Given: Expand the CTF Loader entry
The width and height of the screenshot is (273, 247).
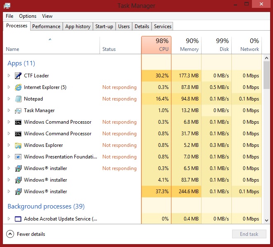Looking at the screenshot, I should tap(9, 76).
